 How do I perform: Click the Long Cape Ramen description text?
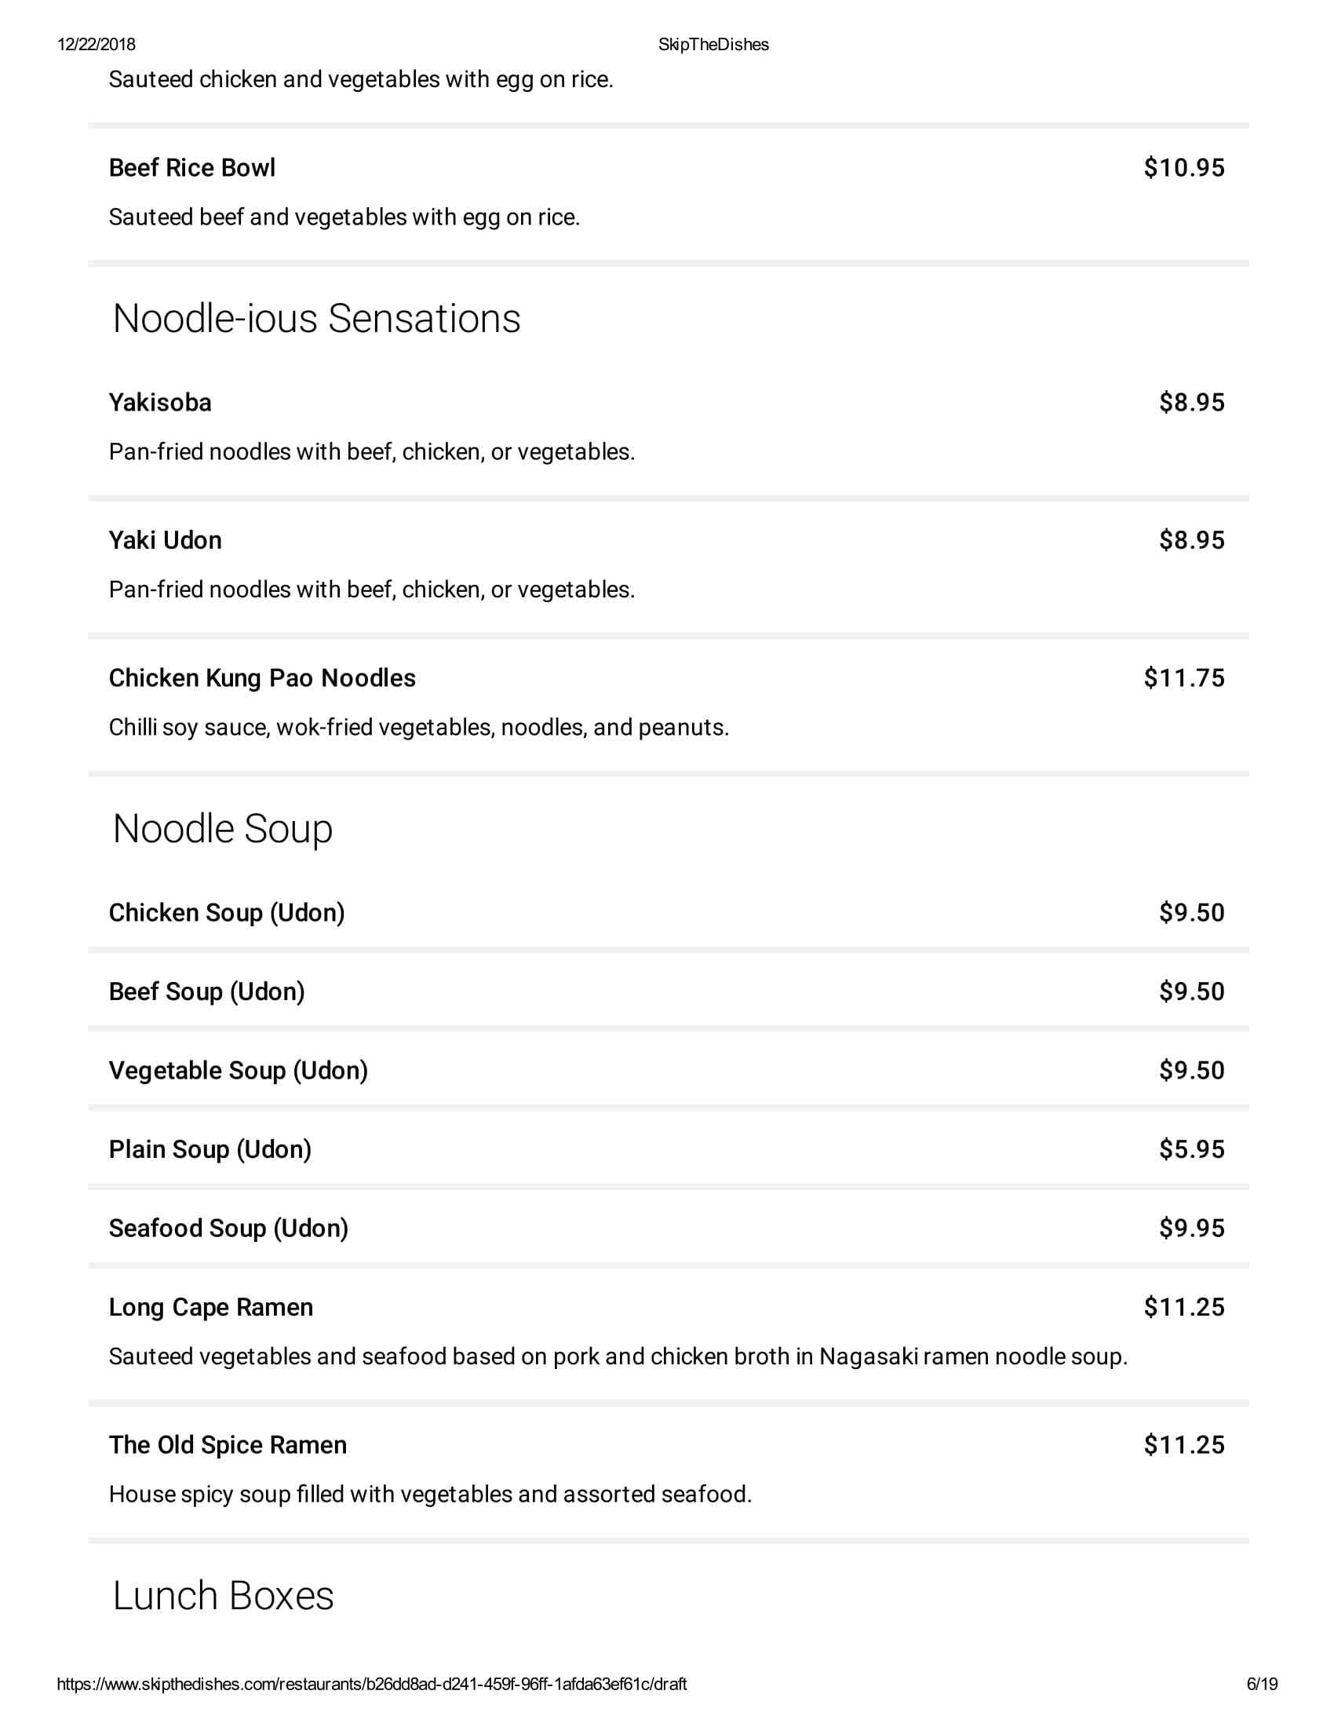click(618, 1356)
